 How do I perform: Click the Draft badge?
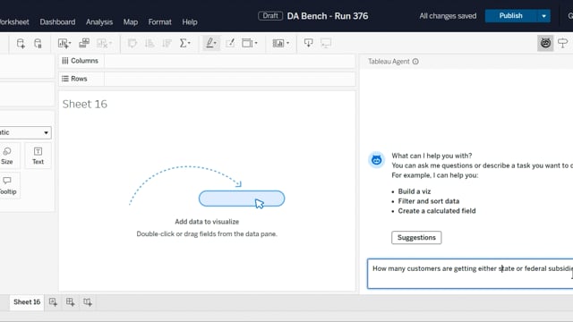tap(270, 16)
